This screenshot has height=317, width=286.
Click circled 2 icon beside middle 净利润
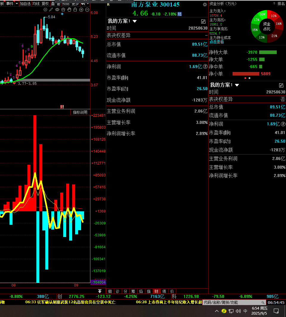click(x=205, y=67)
